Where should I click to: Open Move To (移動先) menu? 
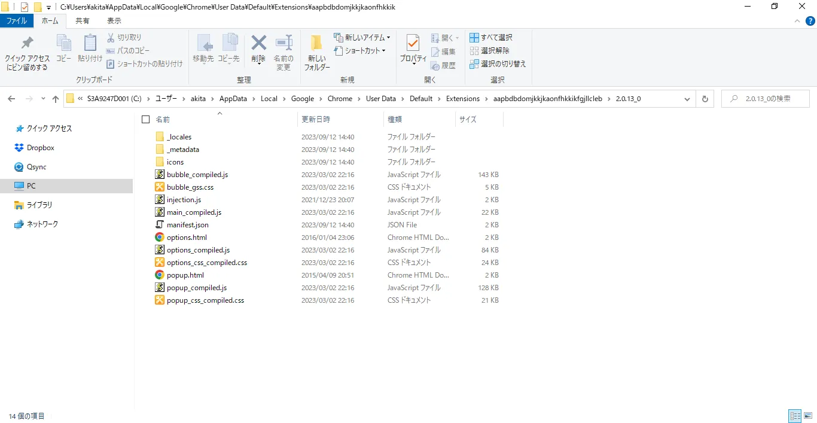pos(203,48)
